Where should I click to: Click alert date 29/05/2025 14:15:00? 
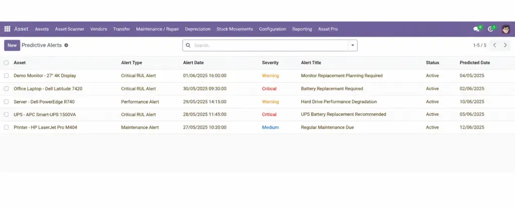point(205,102)
